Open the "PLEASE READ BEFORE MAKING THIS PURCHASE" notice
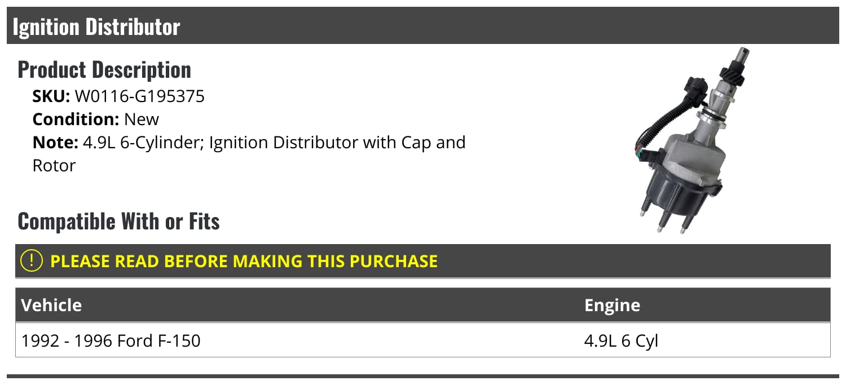 pyautogui.click(x=244, y=261)
